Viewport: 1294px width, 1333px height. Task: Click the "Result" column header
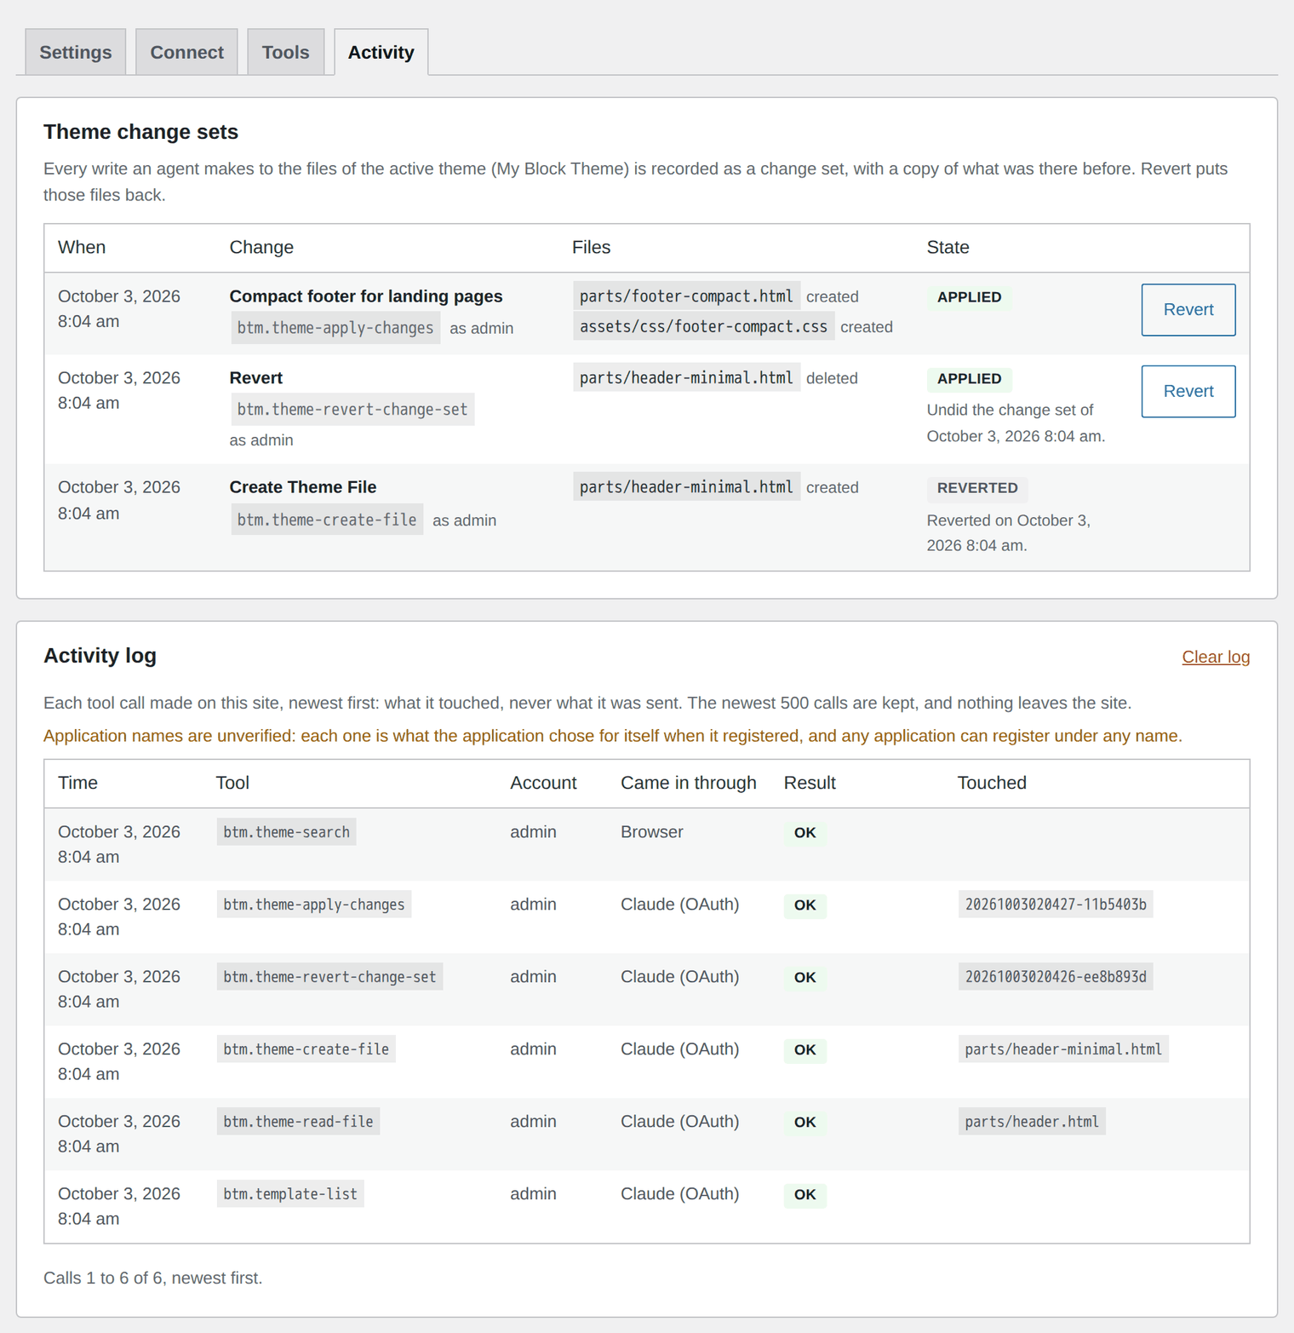click(810, 783)
